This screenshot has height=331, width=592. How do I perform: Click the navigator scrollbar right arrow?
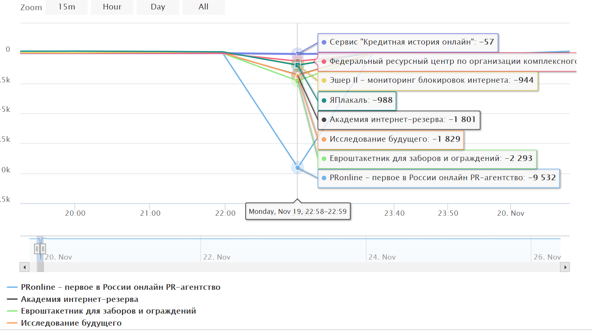click(565, 267)
